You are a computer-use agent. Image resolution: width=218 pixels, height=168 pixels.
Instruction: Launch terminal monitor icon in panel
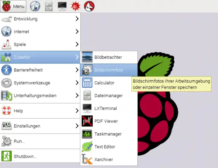62,6
